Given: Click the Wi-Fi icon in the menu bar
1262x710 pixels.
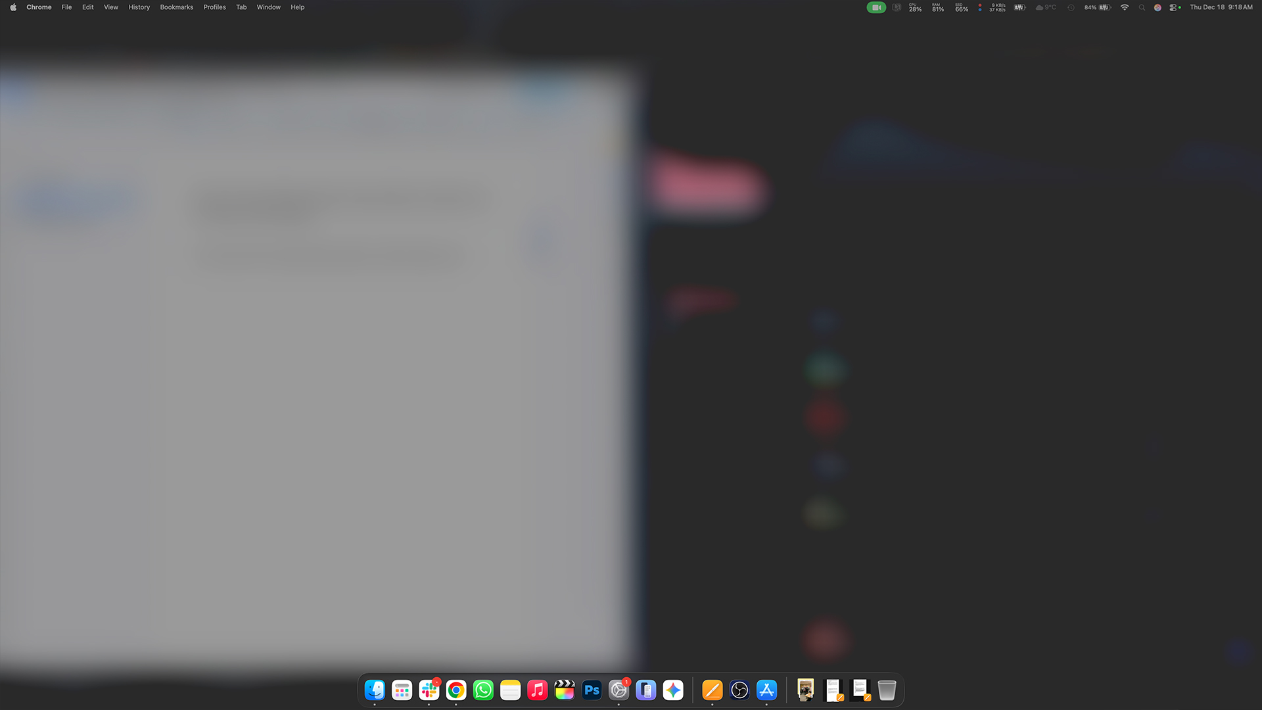Looking at the screenshot, I should [1125, 7].
